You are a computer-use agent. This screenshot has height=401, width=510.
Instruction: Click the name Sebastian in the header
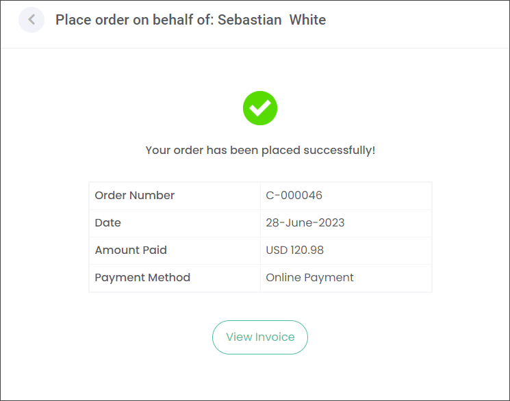249,20
